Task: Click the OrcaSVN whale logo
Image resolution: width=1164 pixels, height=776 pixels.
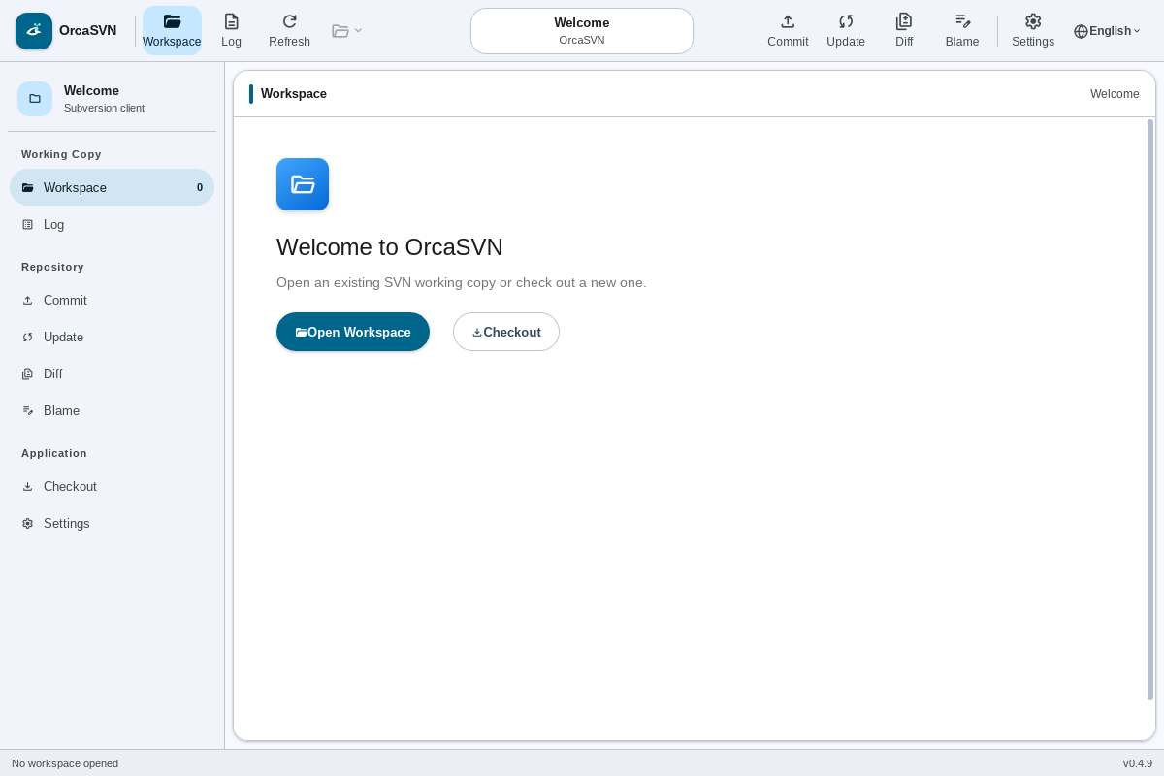Action: tap(34, 31)
